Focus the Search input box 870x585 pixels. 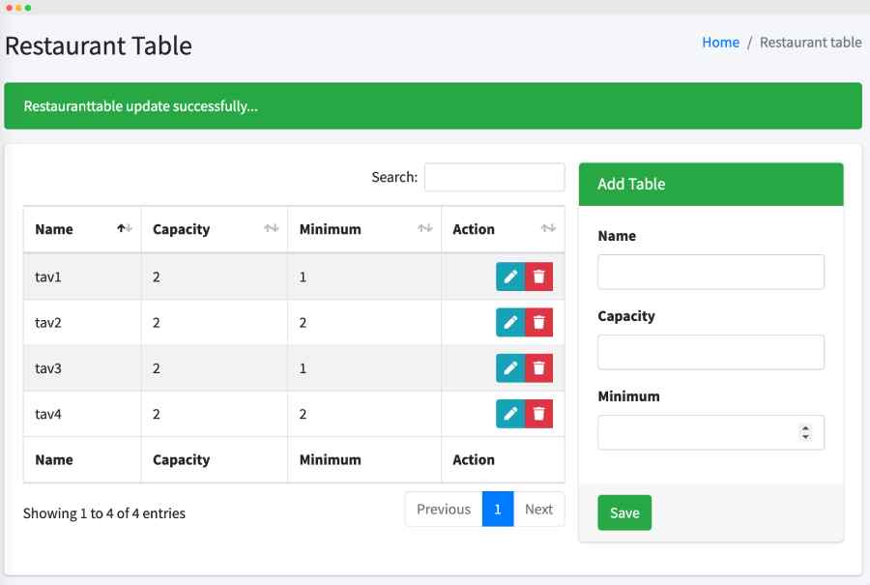(494, 177)
